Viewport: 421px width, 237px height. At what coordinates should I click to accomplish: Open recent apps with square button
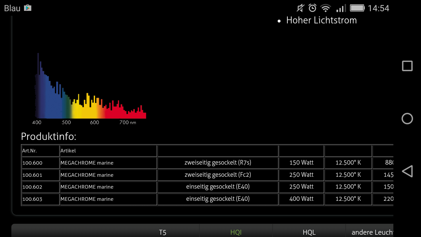click(407, 66)
